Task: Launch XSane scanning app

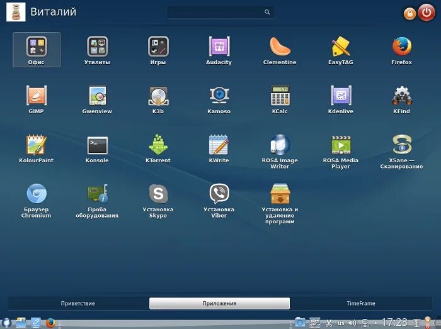Action: [x=402, y=151]
